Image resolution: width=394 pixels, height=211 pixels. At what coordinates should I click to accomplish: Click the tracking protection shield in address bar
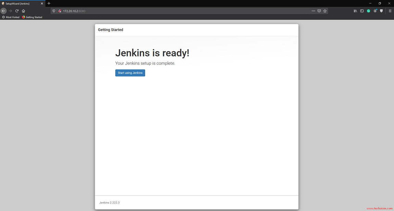[54, 11]
